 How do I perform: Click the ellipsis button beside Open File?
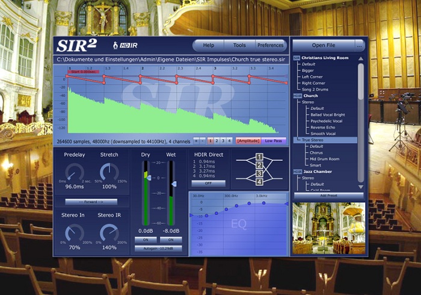tap(360, 45)
